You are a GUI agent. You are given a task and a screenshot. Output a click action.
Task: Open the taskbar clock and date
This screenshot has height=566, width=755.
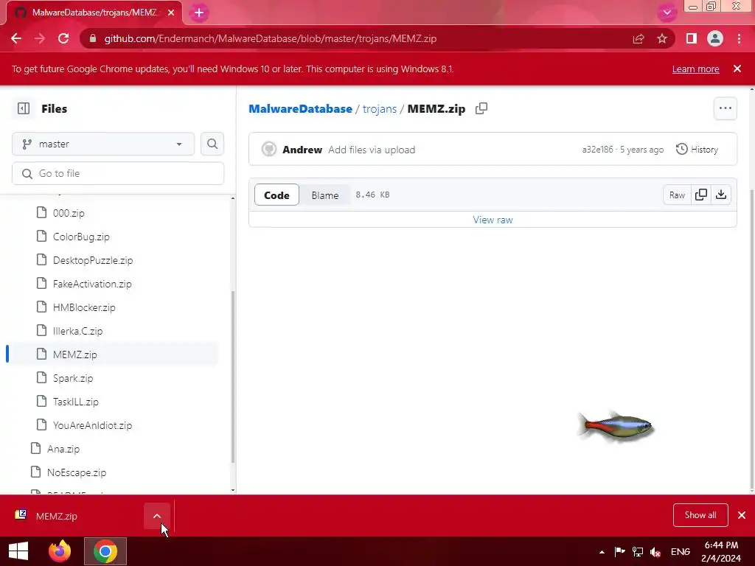click(721, 551)
